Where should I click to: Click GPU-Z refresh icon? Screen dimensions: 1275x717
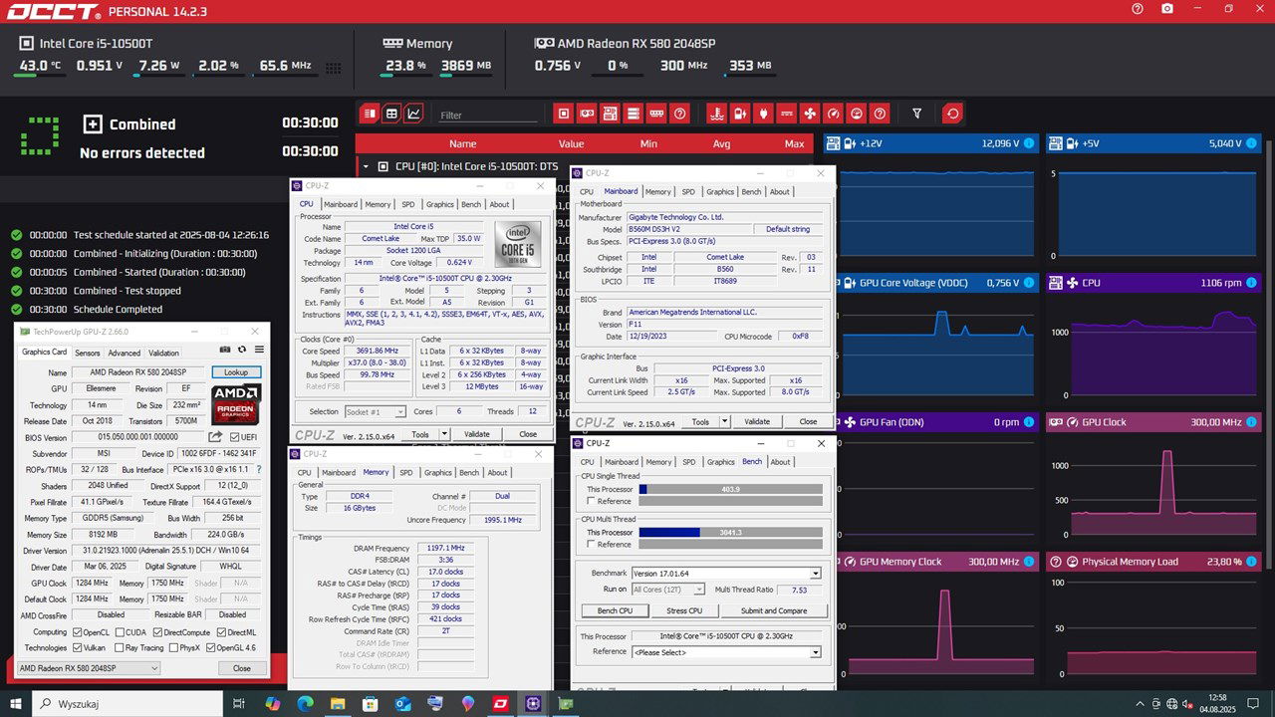coord(242,349)
